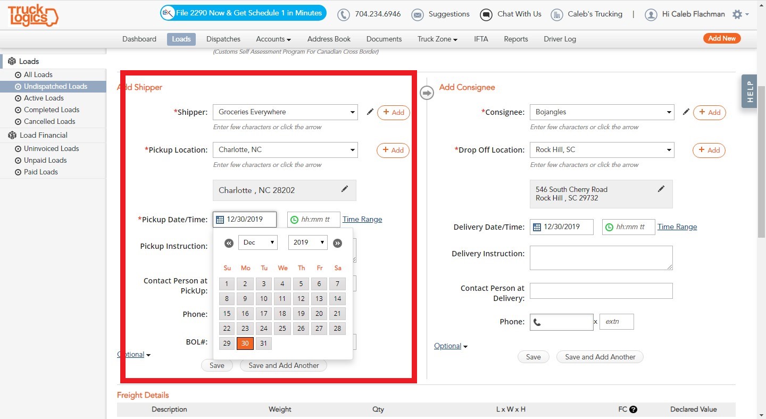This screenshot has width=766, height=419.
Task: Go to next month in calendar
Action: pos(337,243)
